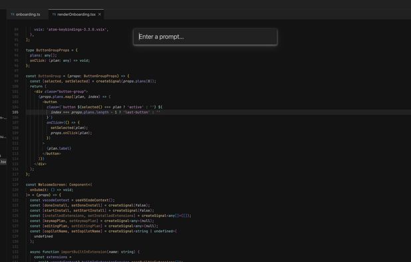Click setSelected(plan) inside the onClick handler
The image size is (411, 262).
pos(68,128)
